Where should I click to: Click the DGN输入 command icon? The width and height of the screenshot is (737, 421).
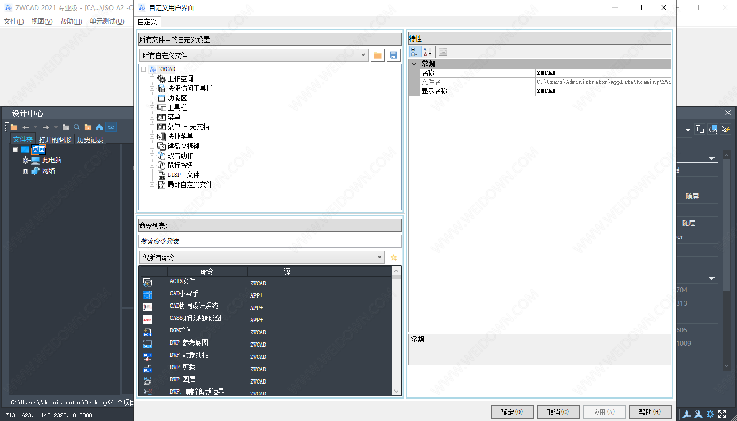click(x=148, y=332)
